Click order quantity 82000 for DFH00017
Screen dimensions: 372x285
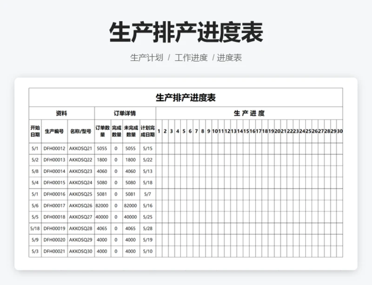102,205
